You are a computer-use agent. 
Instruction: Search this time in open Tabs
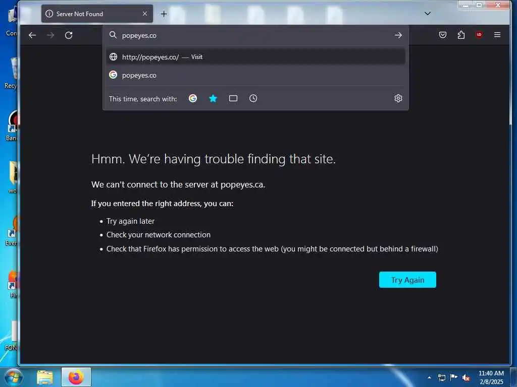point(233,98)
